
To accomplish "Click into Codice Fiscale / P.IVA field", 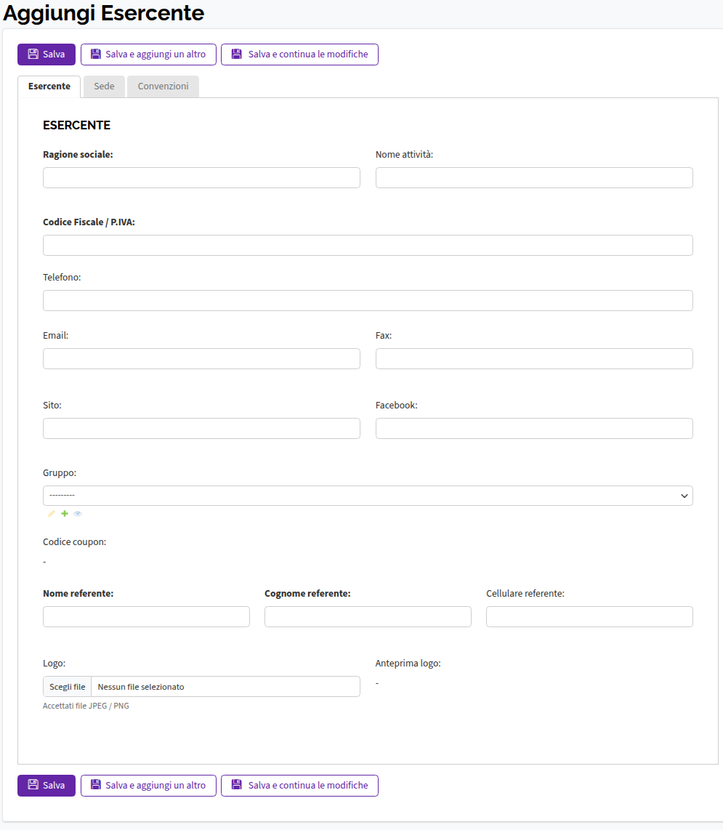I will 368,246.
